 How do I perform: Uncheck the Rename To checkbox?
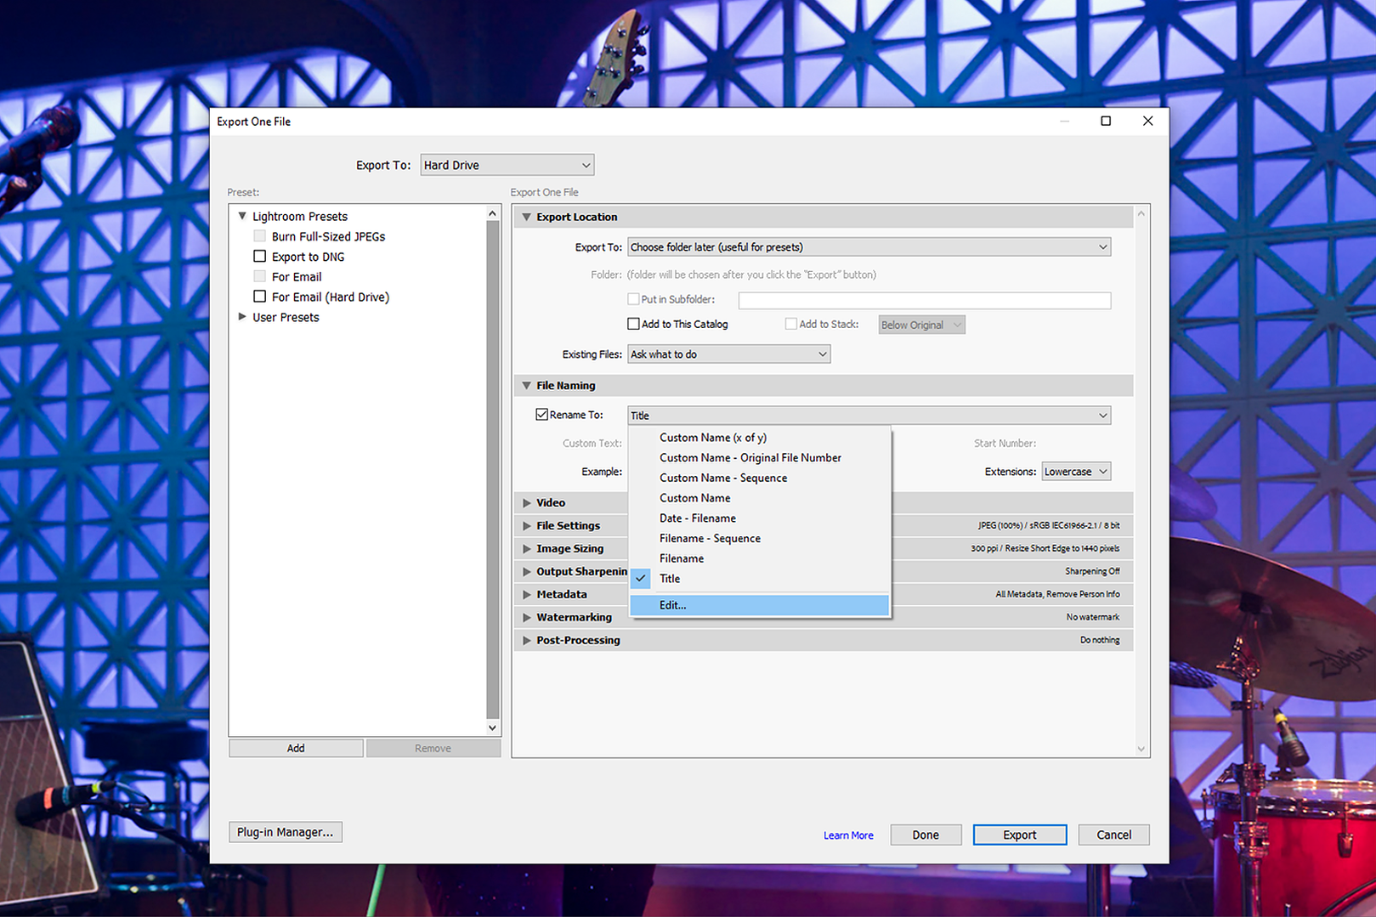coord(541,415)
